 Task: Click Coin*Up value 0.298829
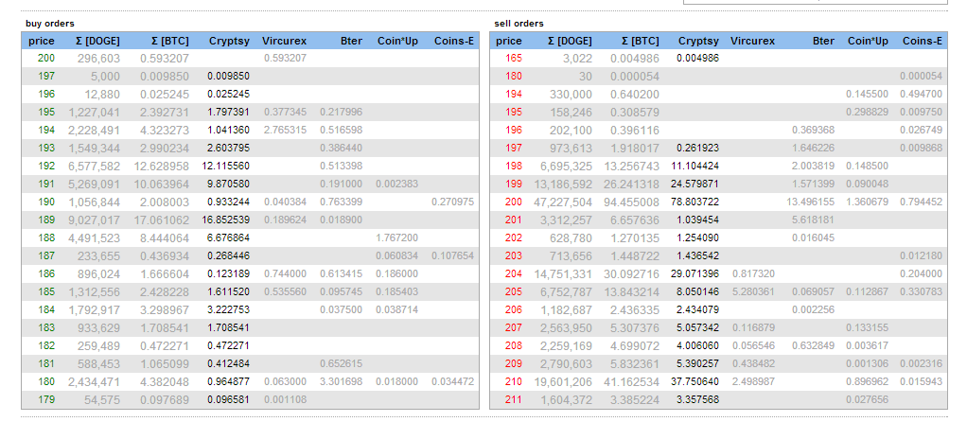(867, 113)
